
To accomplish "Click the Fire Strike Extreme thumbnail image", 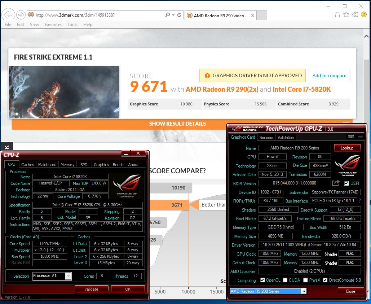I will 64,92.
